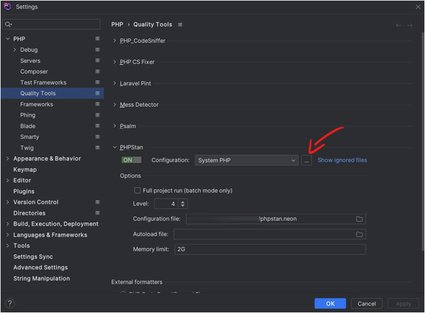Close the Settings dialog
The width and height of the screenshot is (425, 313).
point(418,7)
